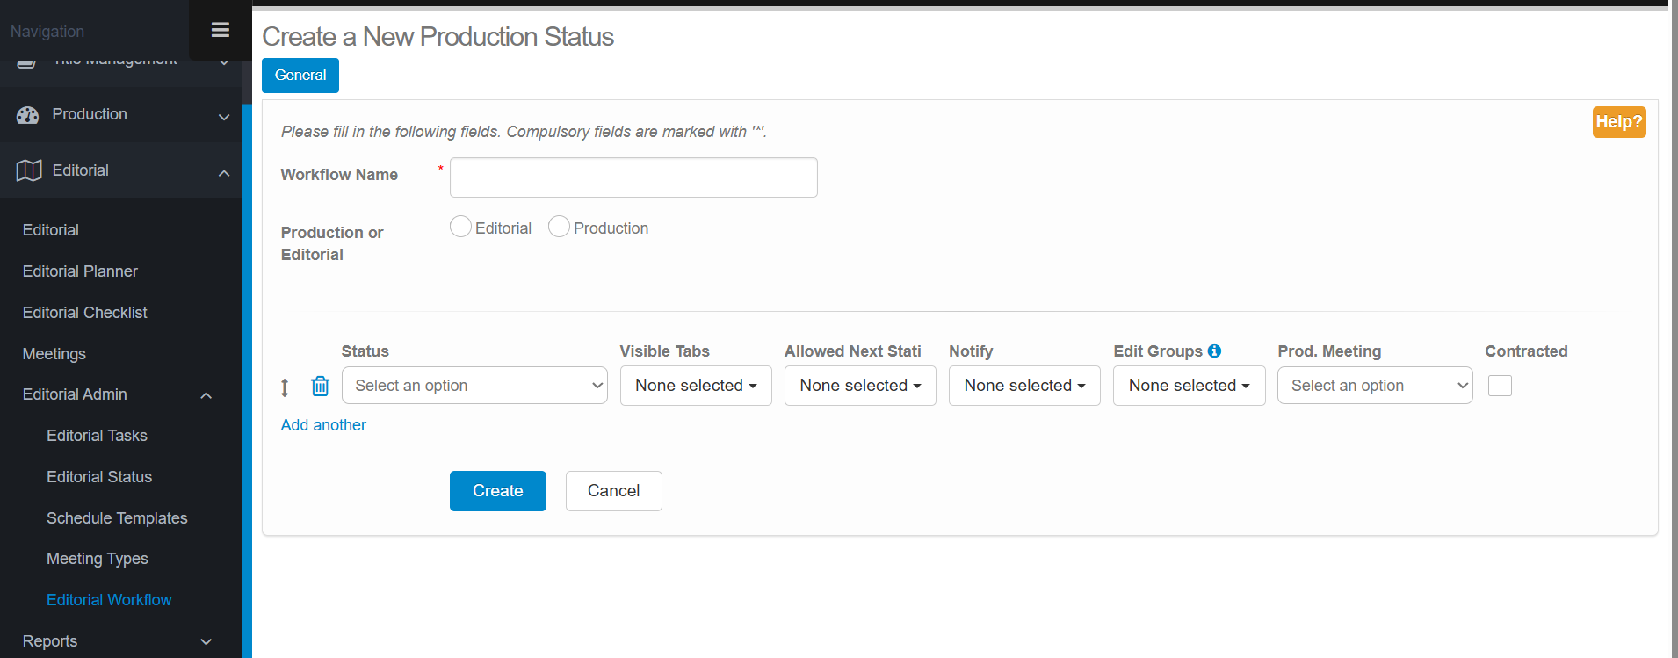Open the Prod. Meeting select dropdown
This screenshot has height=658, width=1678.
coord(1374,386)
